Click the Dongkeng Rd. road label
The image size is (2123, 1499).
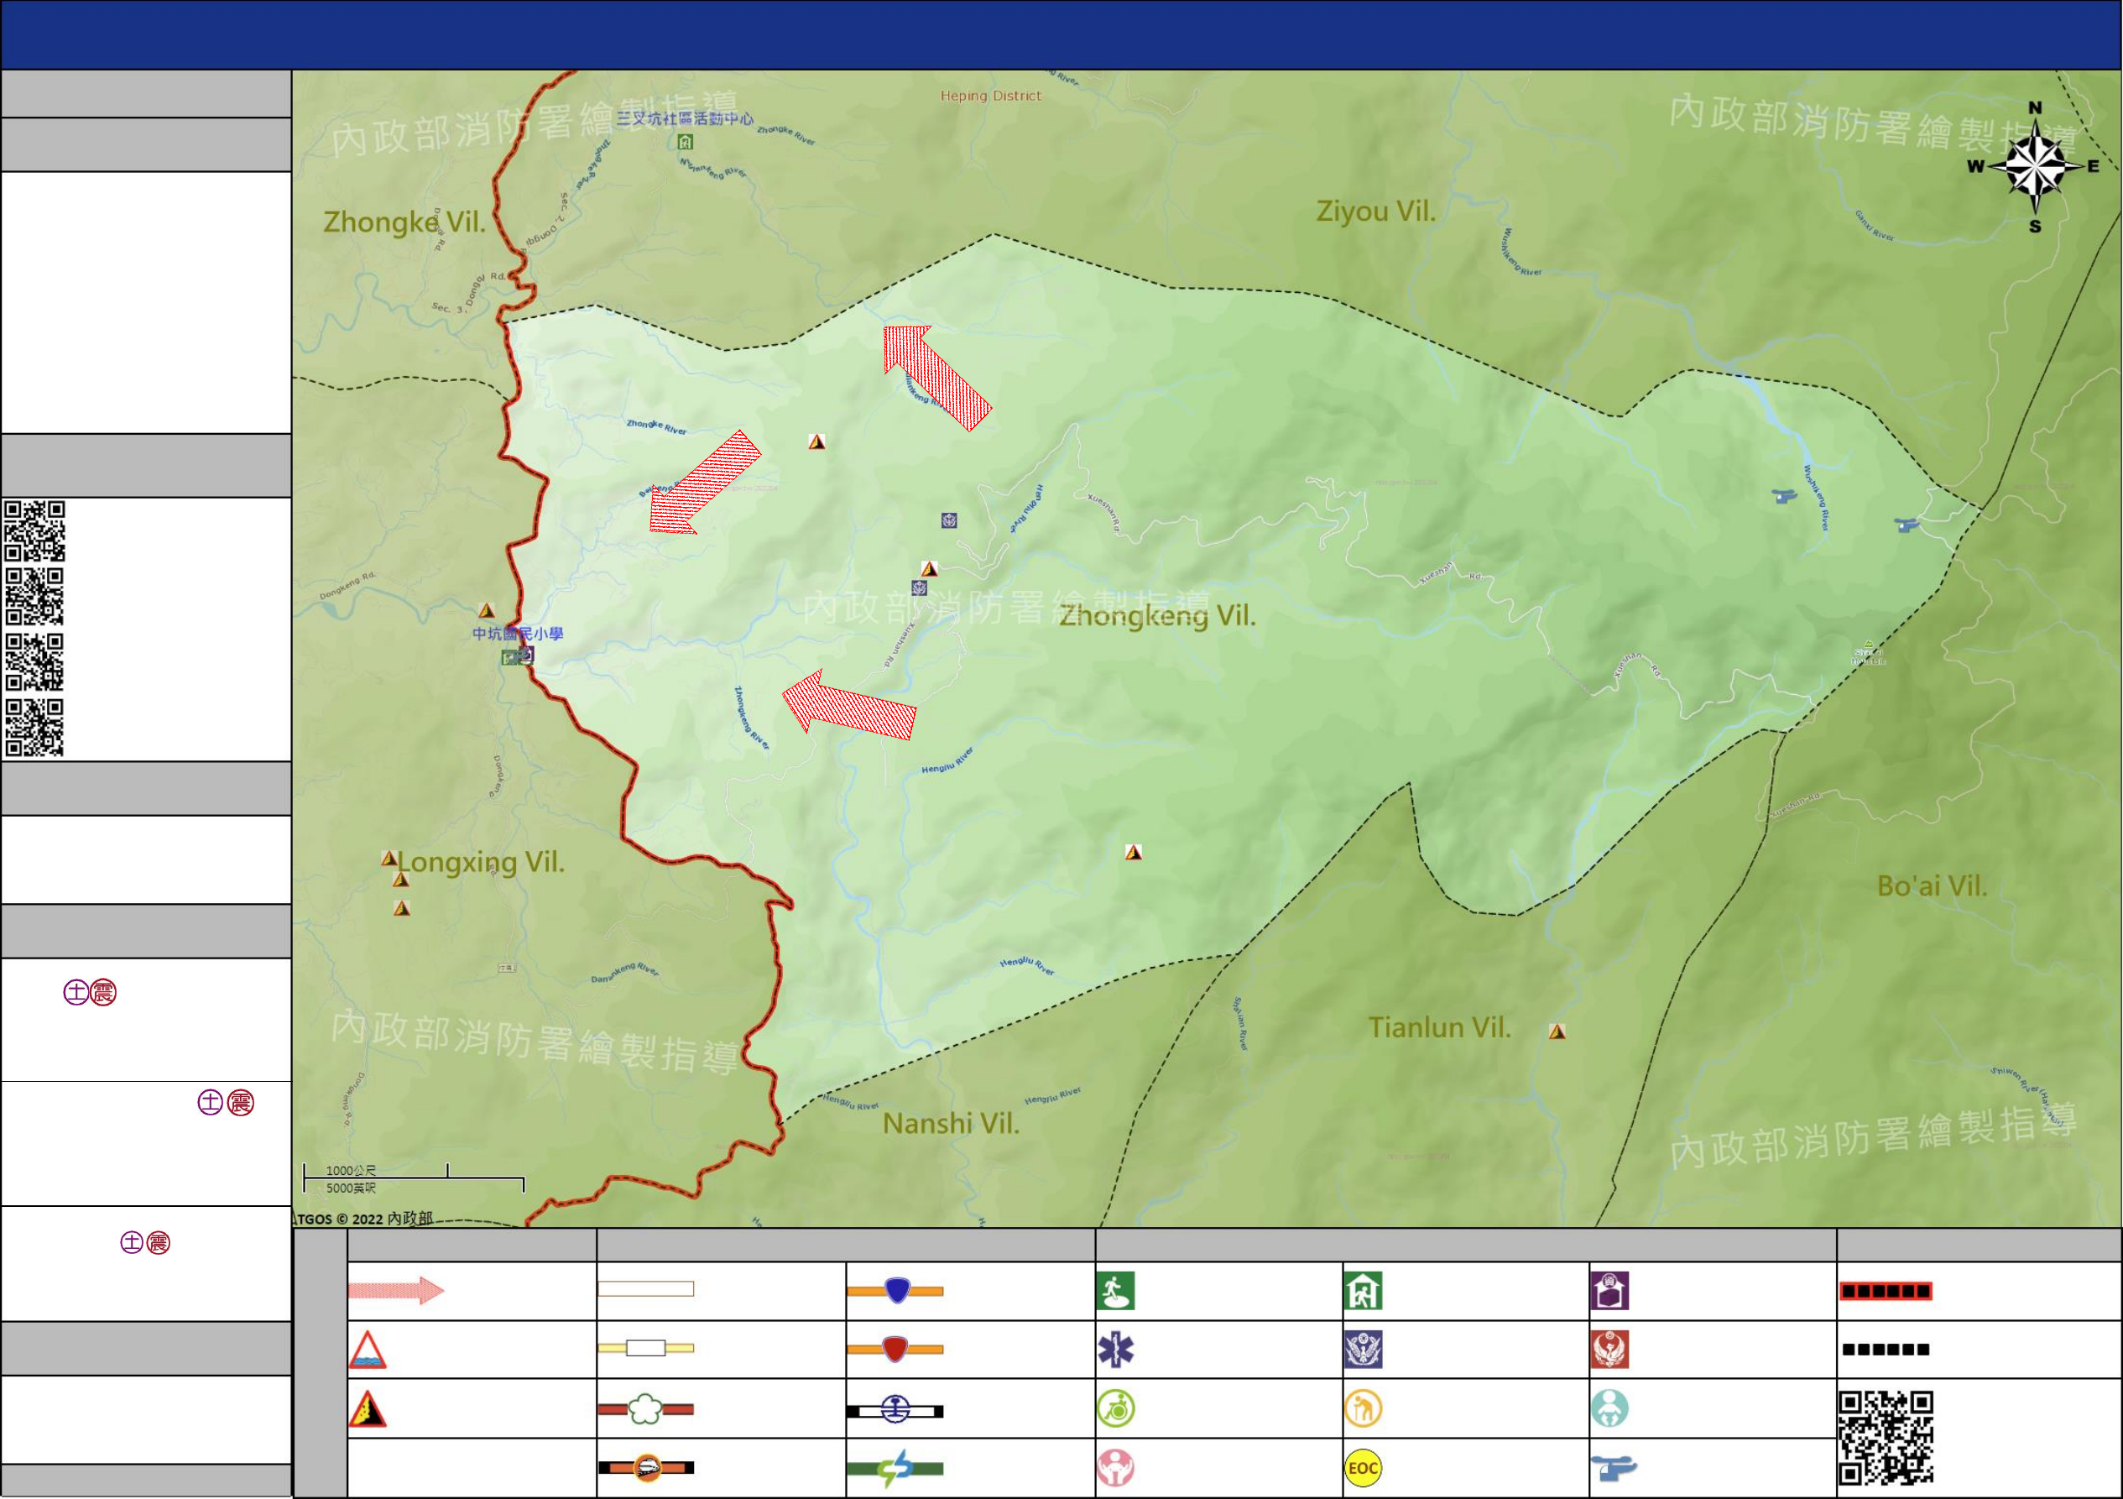347,585
